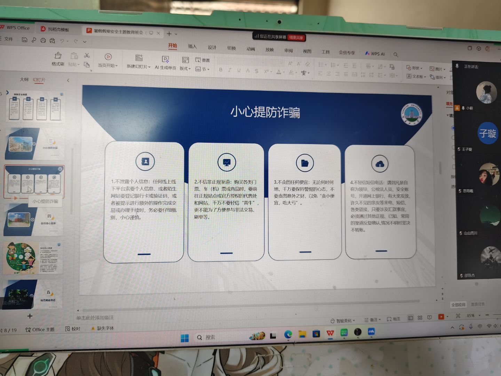Click the save icon in quick toolbar

[24, 40]
